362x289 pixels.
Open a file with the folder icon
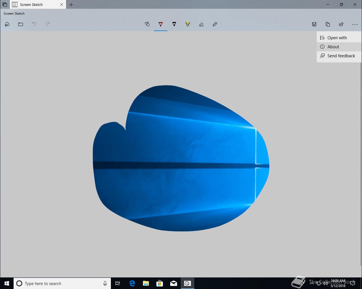[x=21, y=24]
